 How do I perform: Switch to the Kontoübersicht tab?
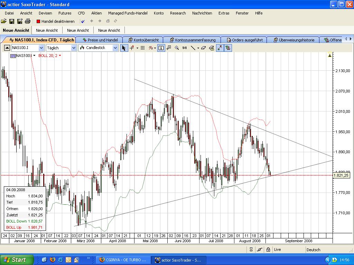tap(143, 40)
